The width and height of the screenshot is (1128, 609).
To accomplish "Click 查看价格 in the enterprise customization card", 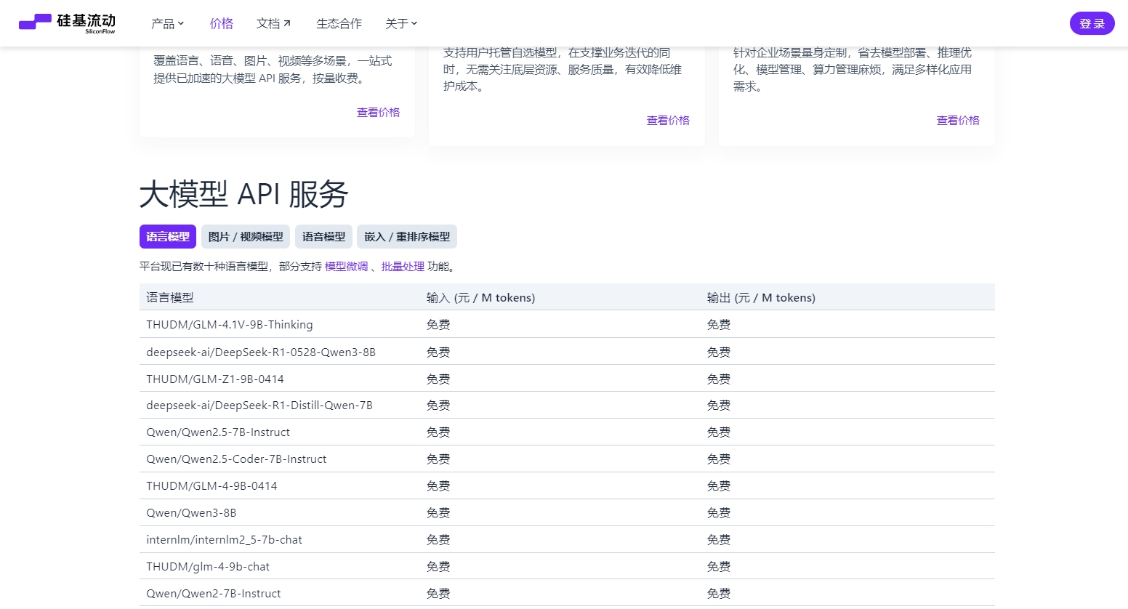I will point(958,120).
